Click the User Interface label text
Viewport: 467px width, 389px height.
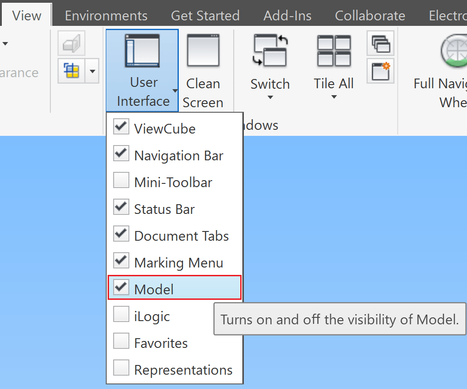143,92
